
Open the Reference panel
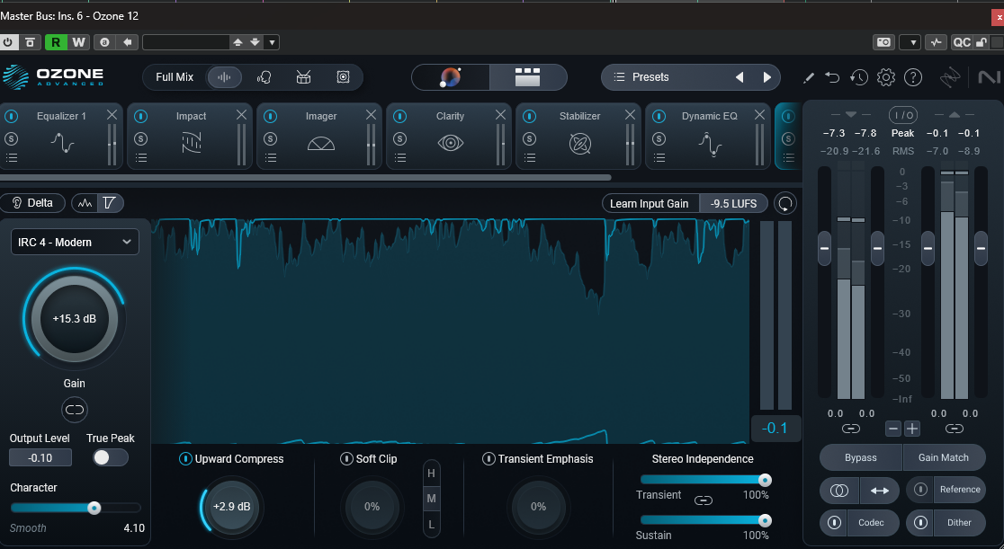pos(960,489)
